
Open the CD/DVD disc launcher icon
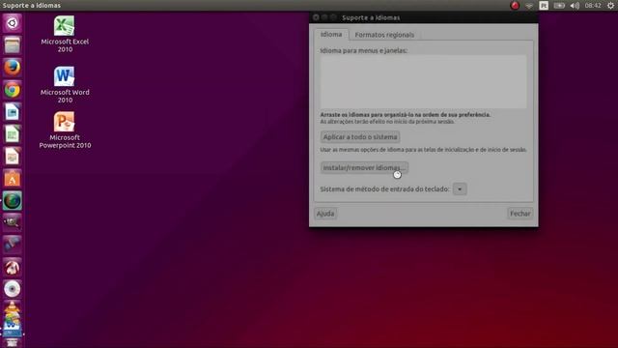click(13, 289)
